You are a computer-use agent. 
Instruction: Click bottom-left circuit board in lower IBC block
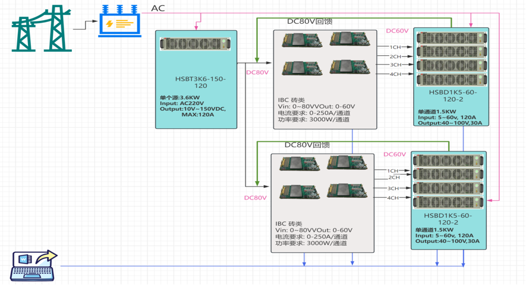coord(298,191)
